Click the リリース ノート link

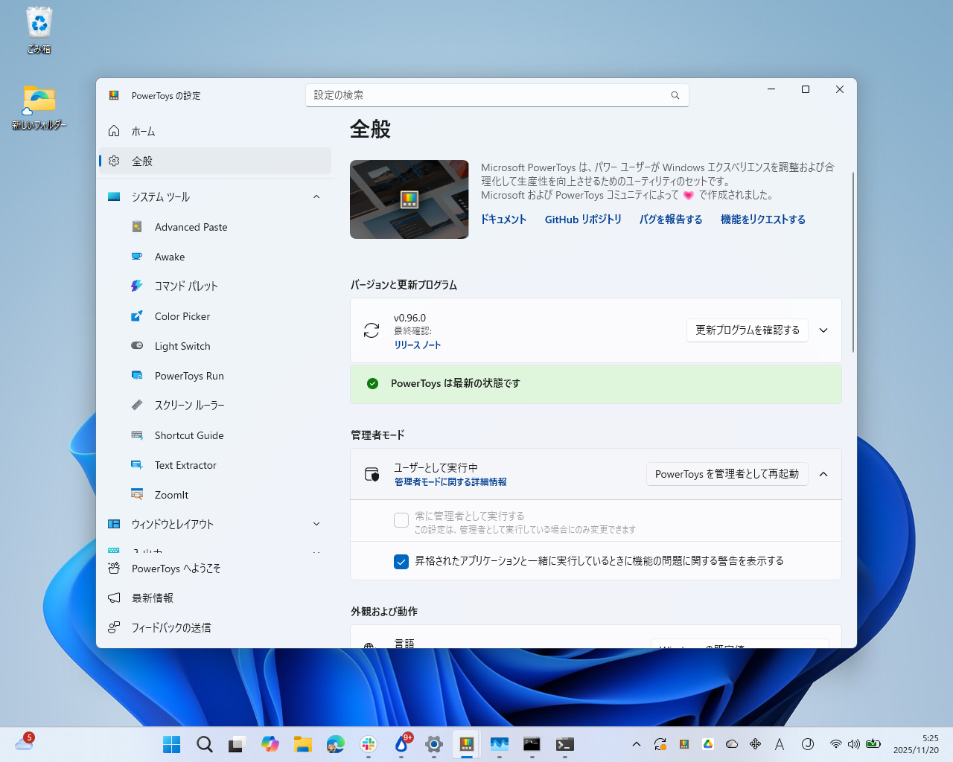click(417, 345)
